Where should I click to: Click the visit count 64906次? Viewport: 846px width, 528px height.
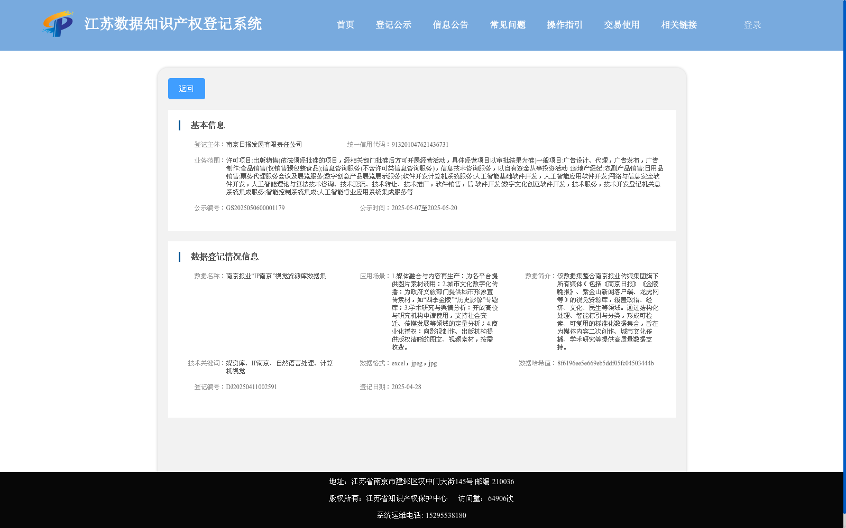point(501,498)
